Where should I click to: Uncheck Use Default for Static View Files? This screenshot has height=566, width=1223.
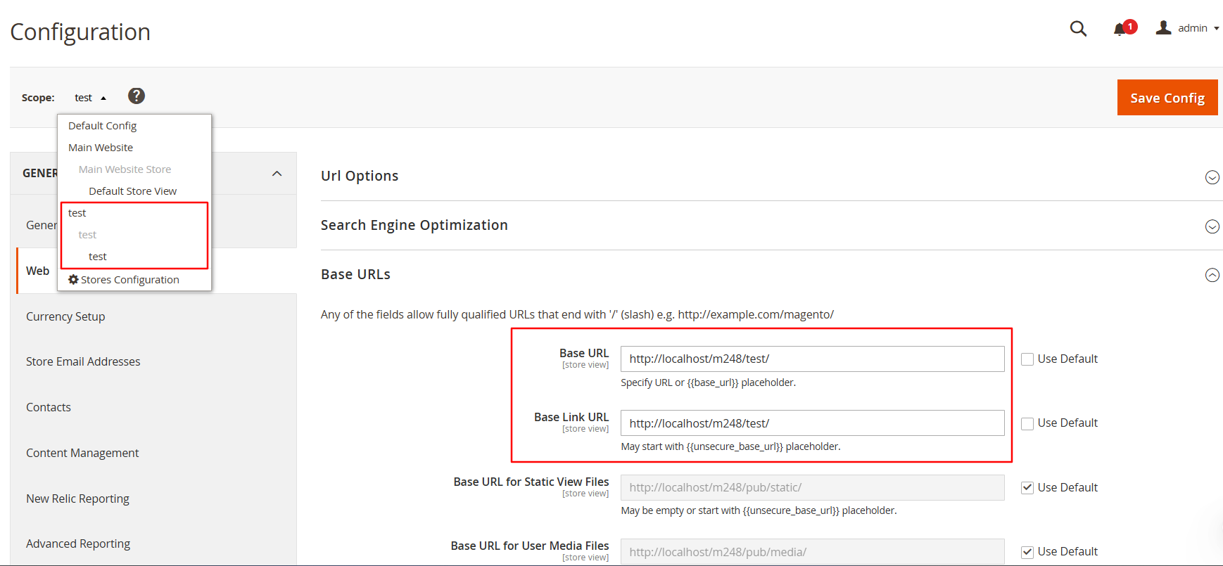[1027, 488]
